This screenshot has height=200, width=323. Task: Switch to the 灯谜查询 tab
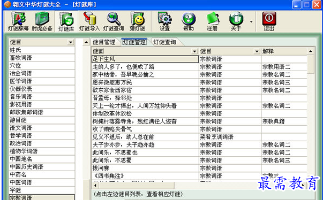click(x=164, y=42)
